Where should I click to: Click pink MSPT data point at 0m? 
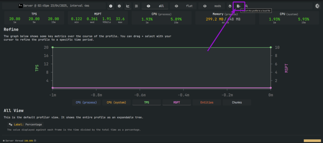271,88
